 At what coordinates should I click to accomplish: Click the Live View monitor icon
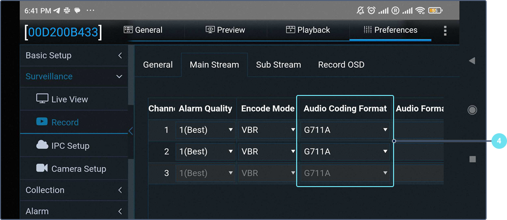(42, 99)
